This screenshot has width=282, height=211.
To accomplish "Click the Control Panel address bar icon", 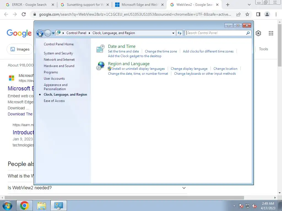I will (x=58, y=33).
